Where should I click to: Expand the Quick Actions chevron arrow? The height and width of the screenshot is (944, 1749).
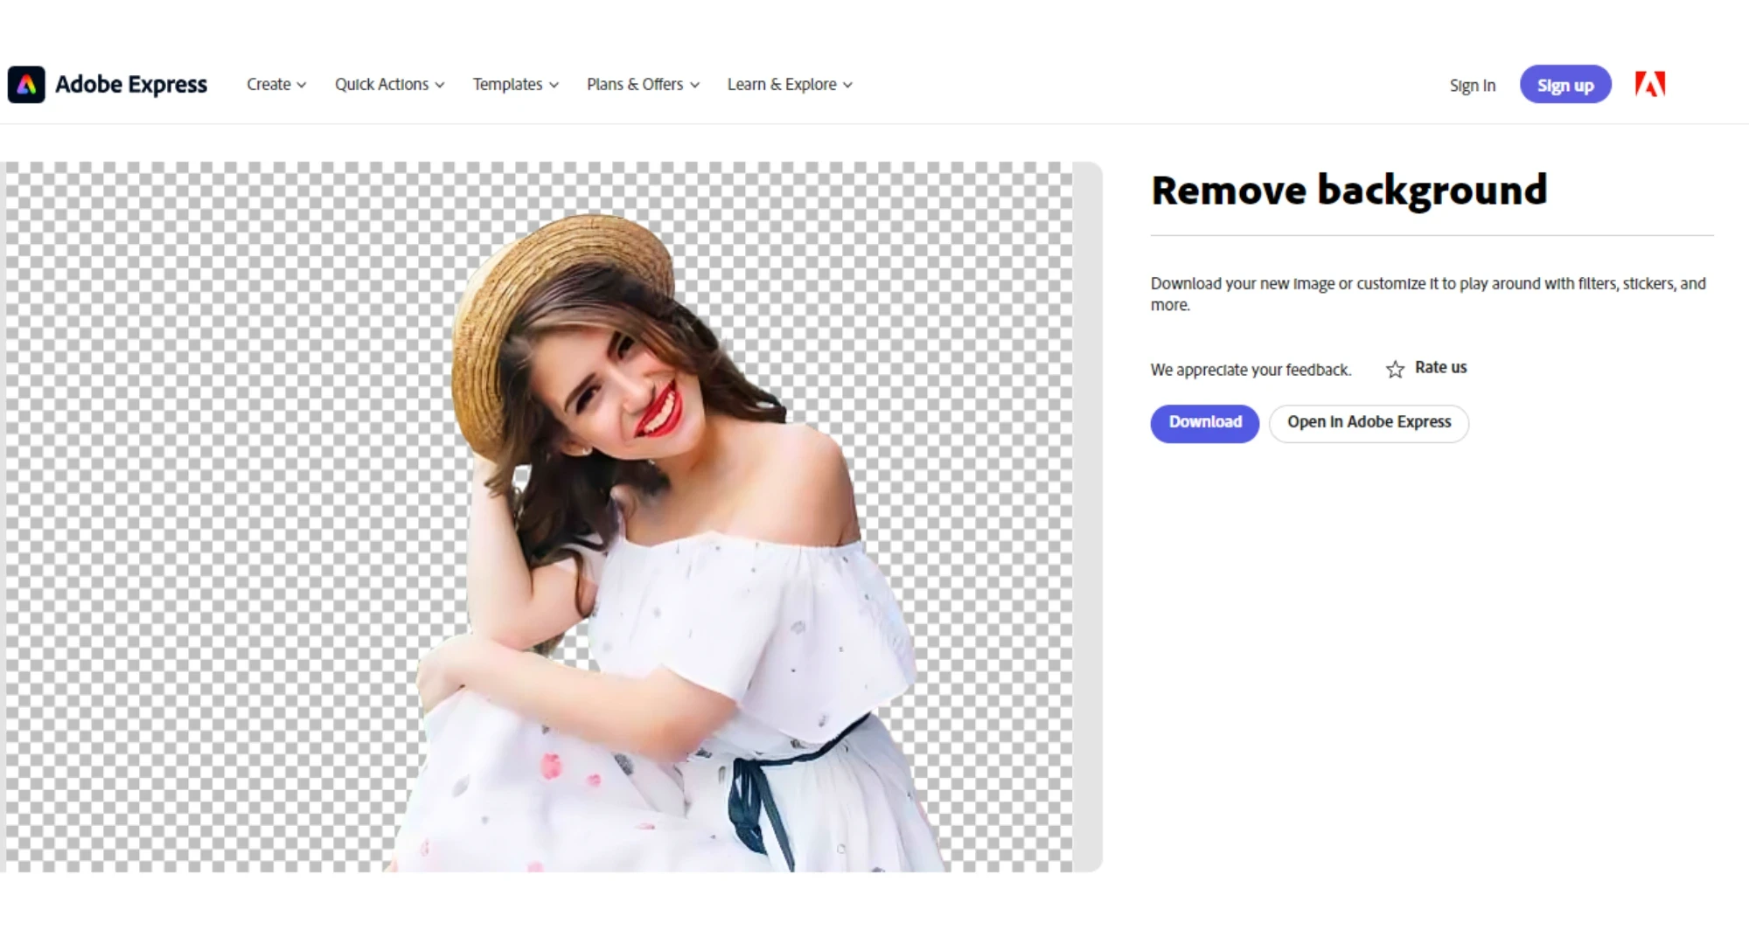440,86
